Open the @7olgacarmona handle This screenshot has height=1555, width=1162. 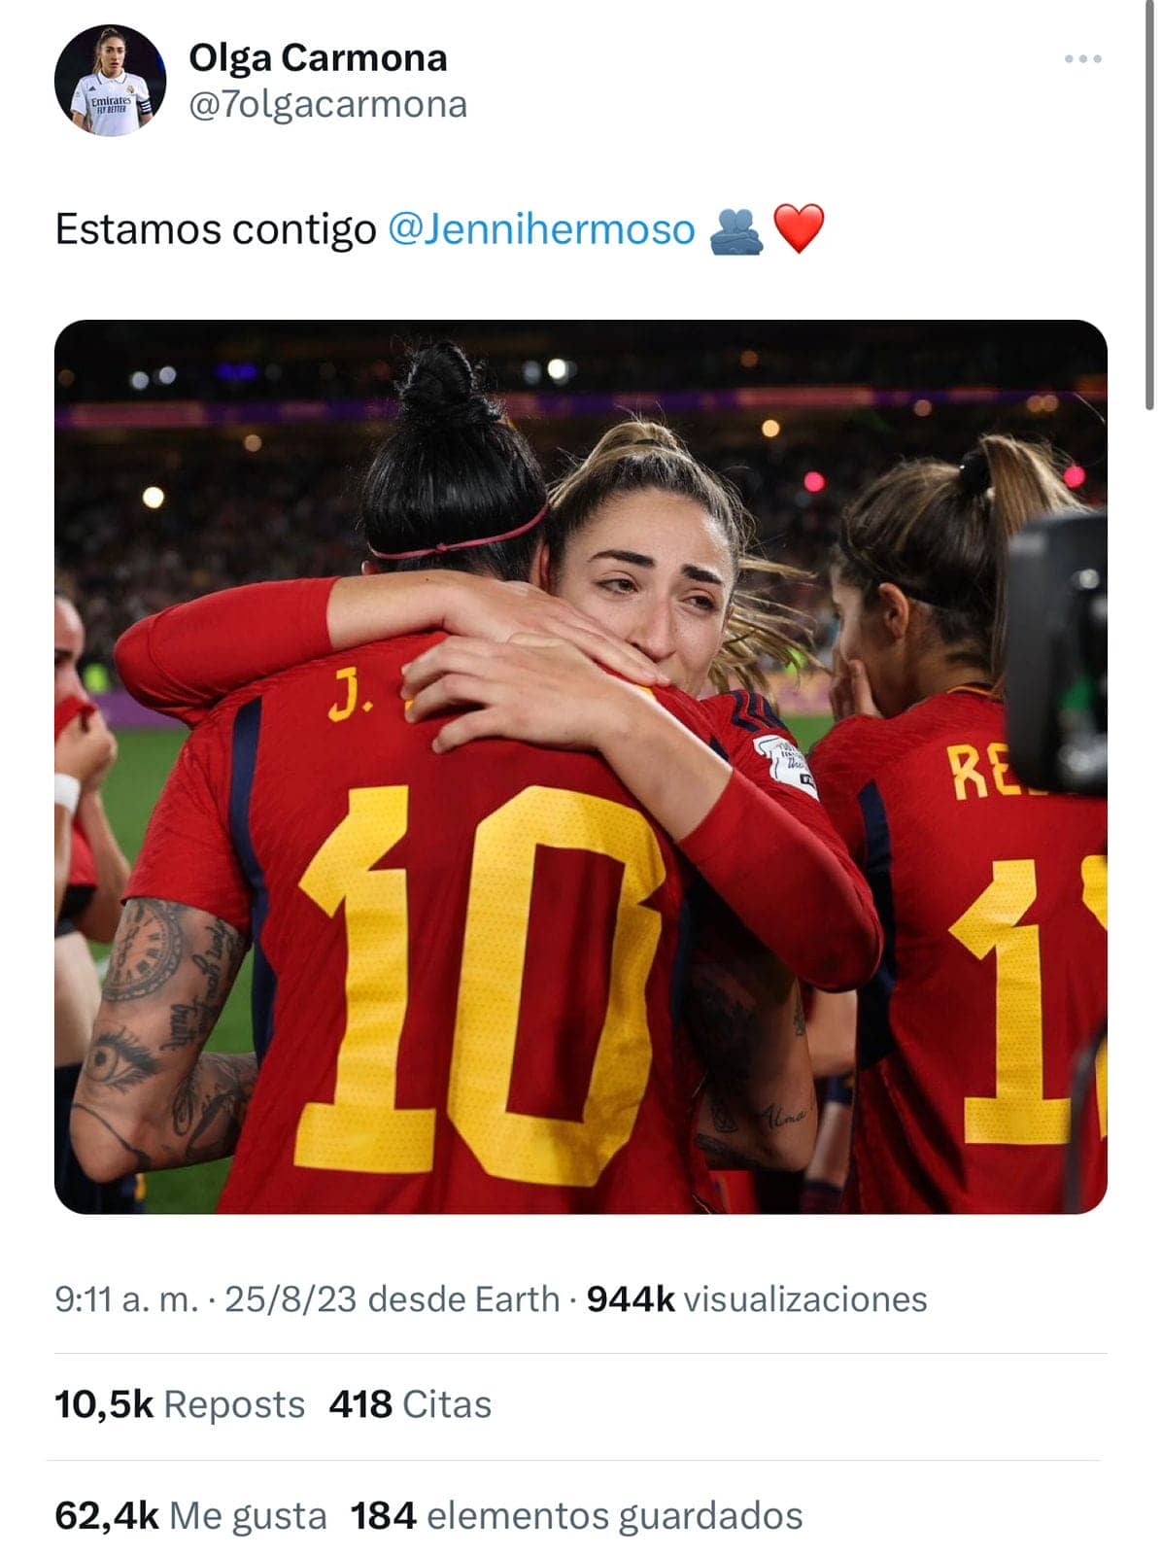[x=327, y=105]
